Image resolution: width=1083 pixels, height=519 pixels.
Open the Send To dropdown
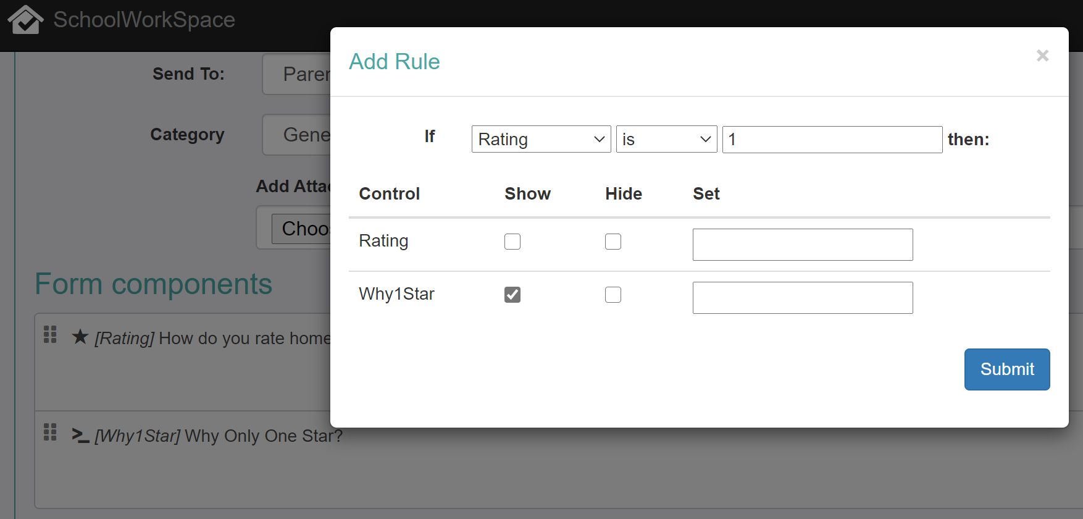click(297, 74)
